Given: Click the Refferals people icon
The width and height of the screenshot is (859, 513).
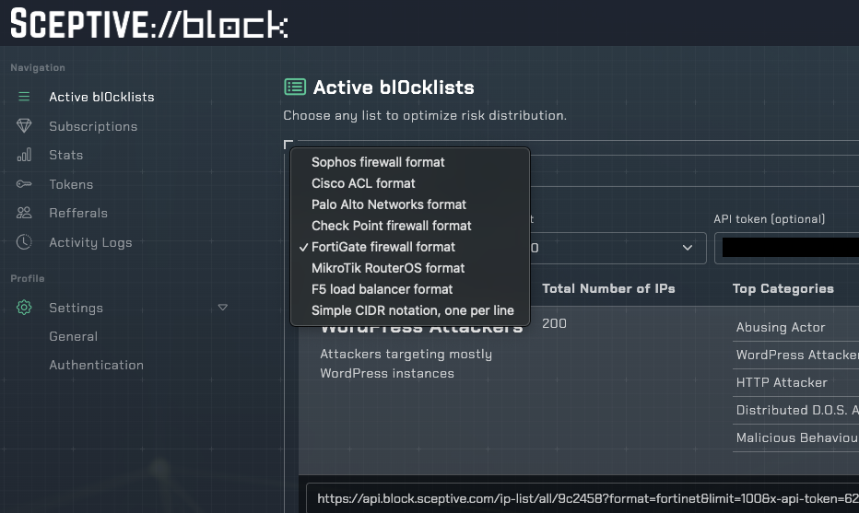Looking at the screenshot, I should tap(24, 213).
